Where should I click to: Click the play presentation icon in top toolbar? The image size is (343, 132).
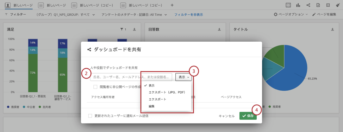[x=328, y=5]
